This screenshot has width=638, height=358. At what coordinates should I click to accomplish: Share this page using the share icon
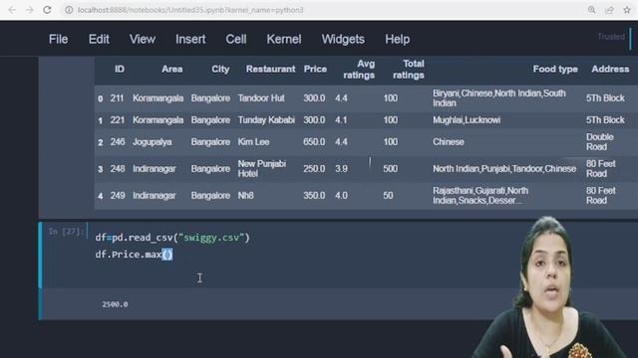(609, 10)
